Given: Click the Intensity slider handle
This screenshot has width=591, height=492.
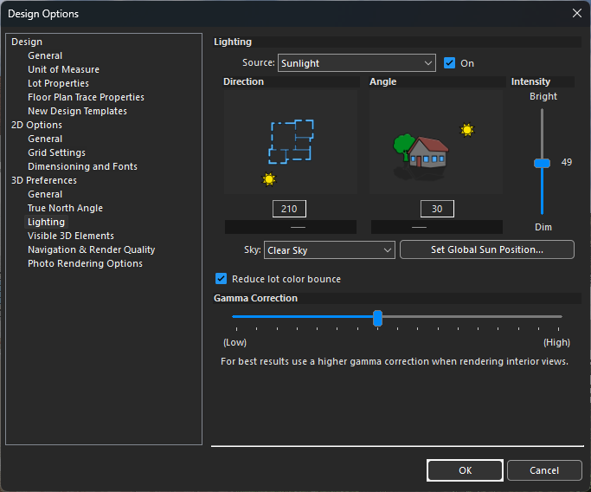Looking at the screenshot, I should (x=542, y=163).
